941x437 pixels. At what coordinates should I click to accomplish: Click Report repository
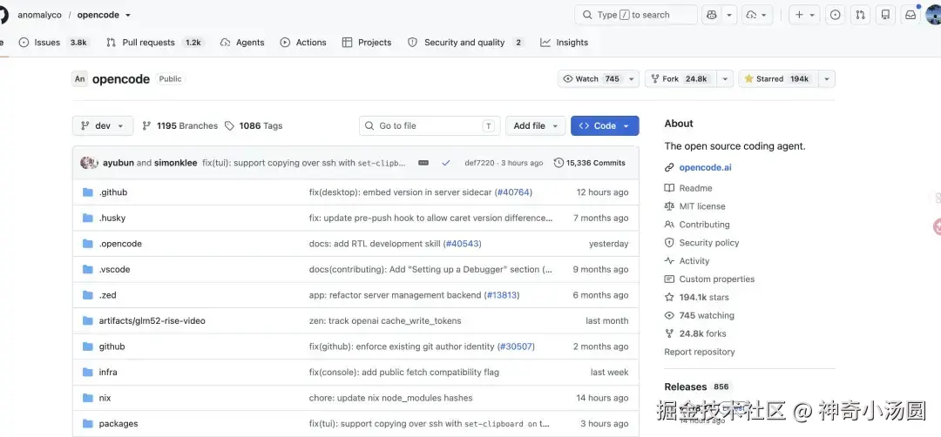point(699,352)
